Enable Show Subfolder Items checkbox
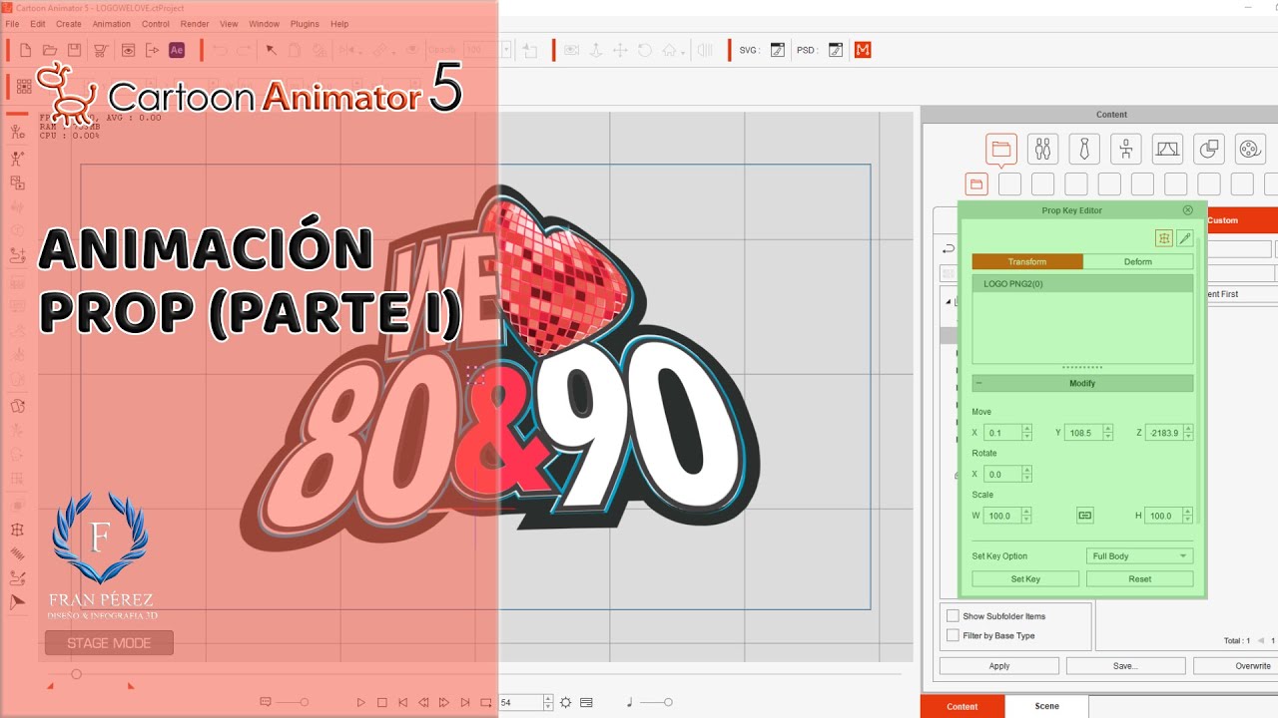 (953, 616)
